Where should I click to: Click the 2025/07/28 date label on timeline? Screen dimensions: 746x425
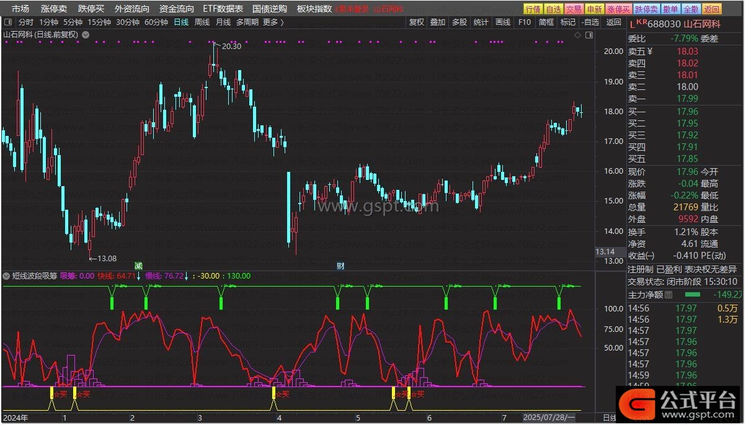(549, 418)
